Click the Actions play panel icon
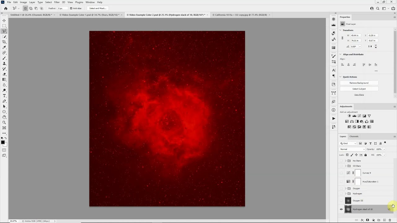Screen dimensions: 397x223 333,118
